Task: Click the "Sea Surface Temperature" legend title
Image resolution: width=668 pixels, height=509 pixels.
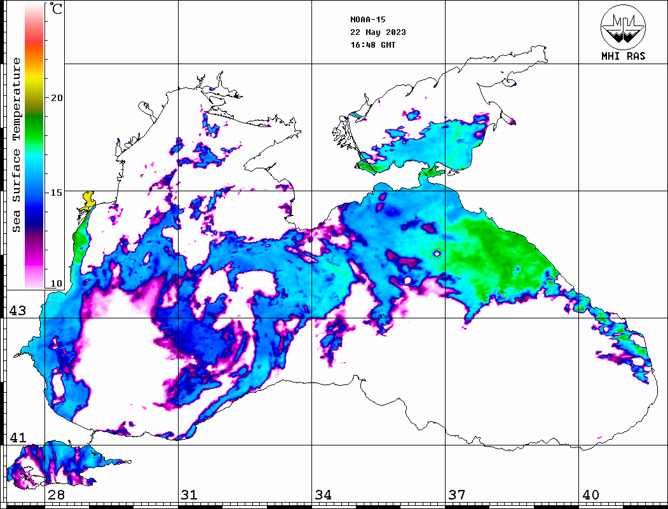Action: pos(16,145)
